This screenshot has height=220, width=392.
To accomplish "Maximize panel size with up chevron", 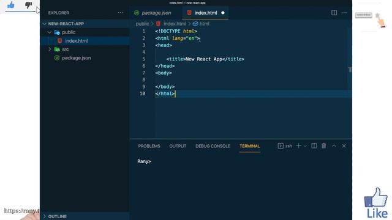I will [334, 145].
